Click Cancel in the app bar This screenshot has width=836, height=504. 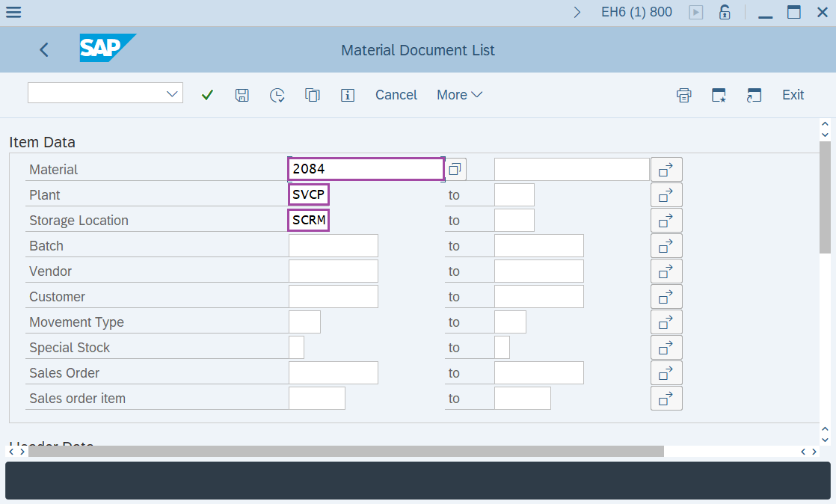(396, 95)
